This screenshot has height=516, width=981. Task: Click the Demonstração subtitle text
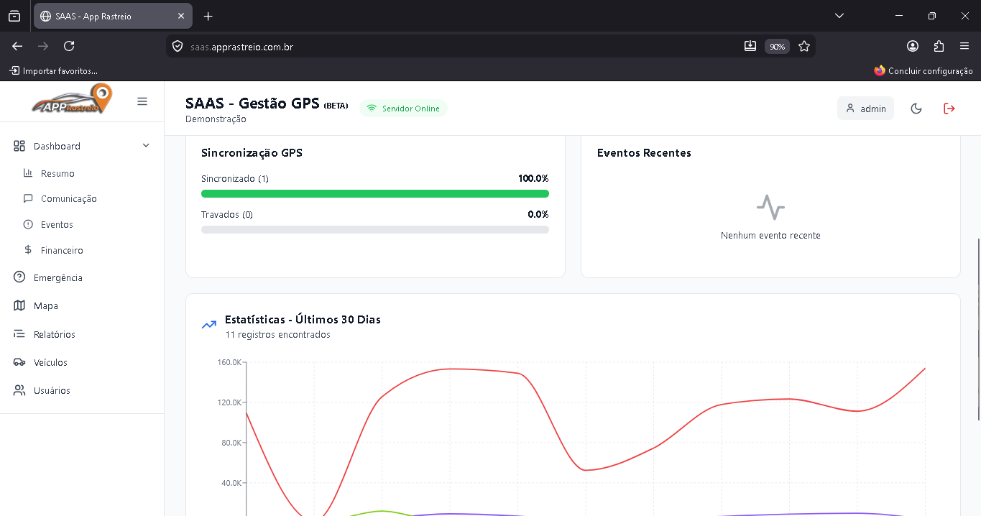tap(216, 119)
